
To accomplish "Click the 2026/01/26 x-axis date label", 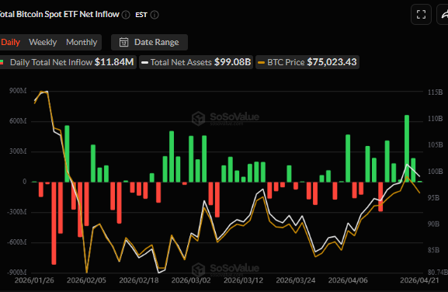I will (34, 280).
